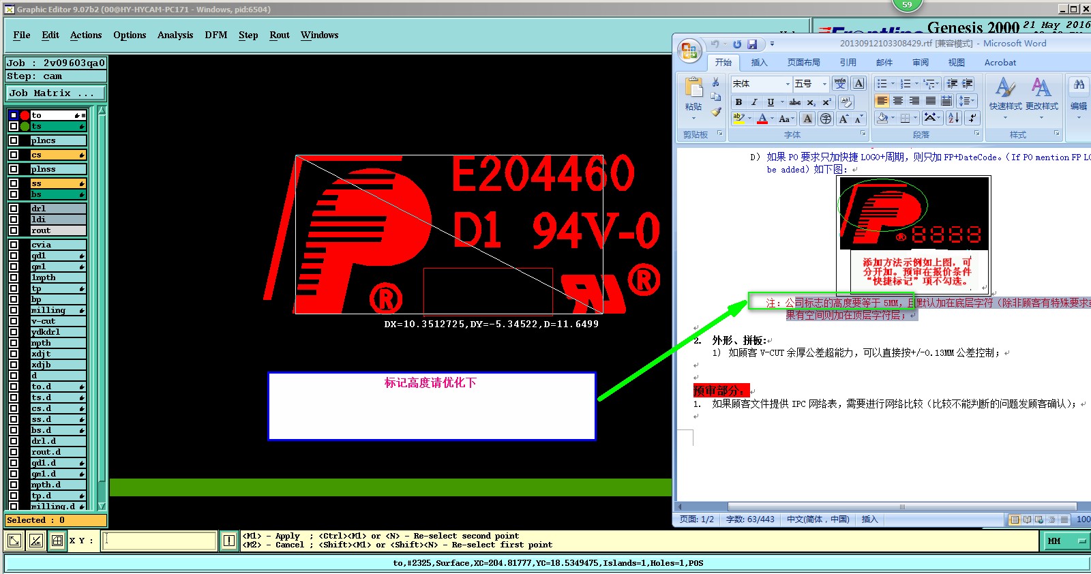This screenshot has height=574, width=1091.
Task: Click the Save icon in Word quick access
Action: click(752, 44)
